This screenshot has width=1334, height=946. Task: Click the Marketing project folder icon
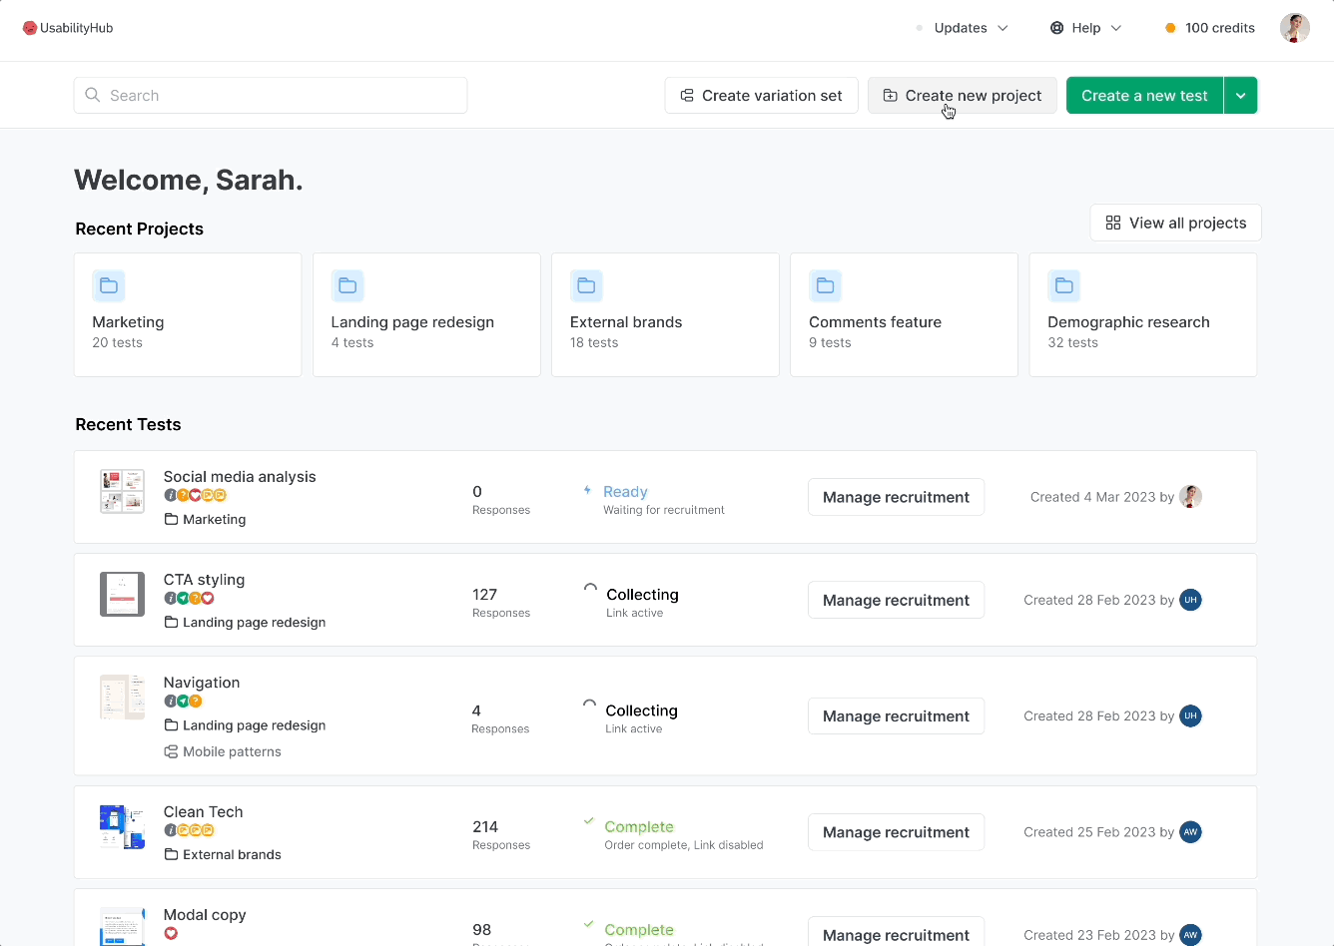[x=109, y=286]
